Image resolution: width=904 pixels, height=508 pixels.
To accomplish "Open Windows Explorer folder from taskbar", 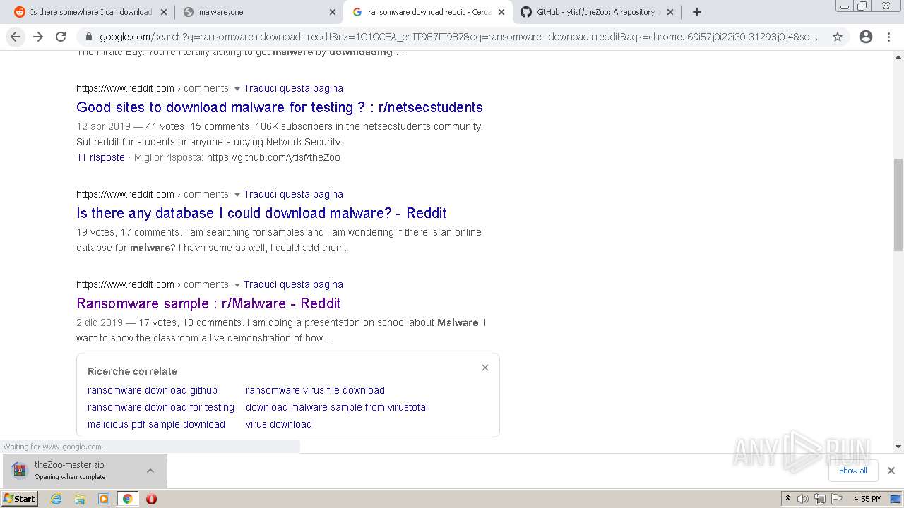I will coord(80,499).
